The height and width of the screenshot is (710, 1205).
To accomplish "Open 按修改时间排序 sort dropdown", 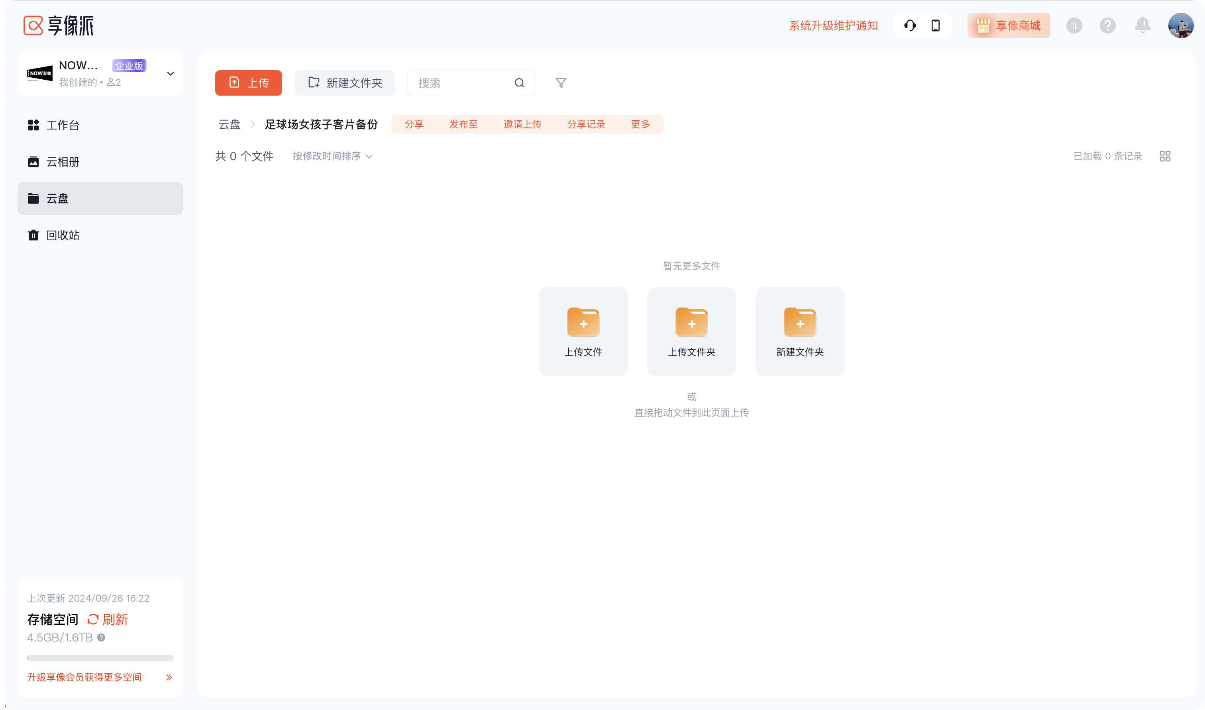I will (x=332, y=156).
